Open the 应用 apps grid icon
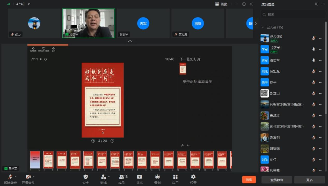 tap(175, 177)
